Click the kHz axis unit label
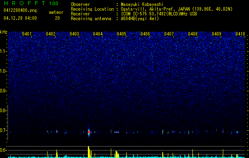This screenshot has width=249, height=158. click(4, 32)
